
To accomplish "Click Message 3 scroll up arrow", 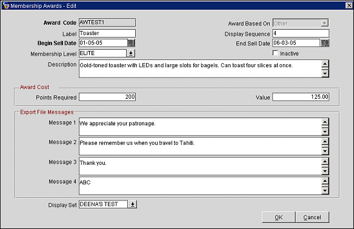I will 325,161.
